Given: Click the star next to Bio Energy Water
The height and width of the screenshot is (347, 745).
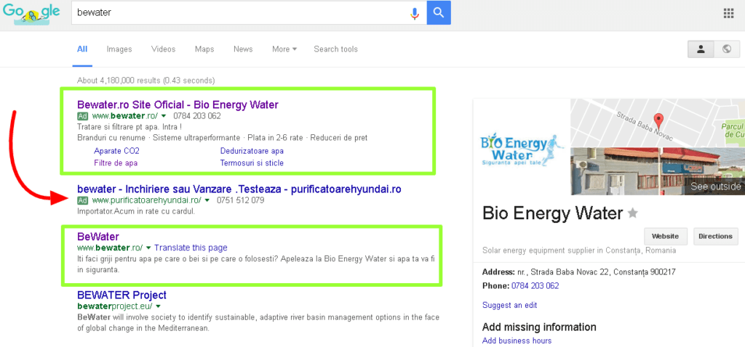Looking at the screenshot, I should point(633,213).
